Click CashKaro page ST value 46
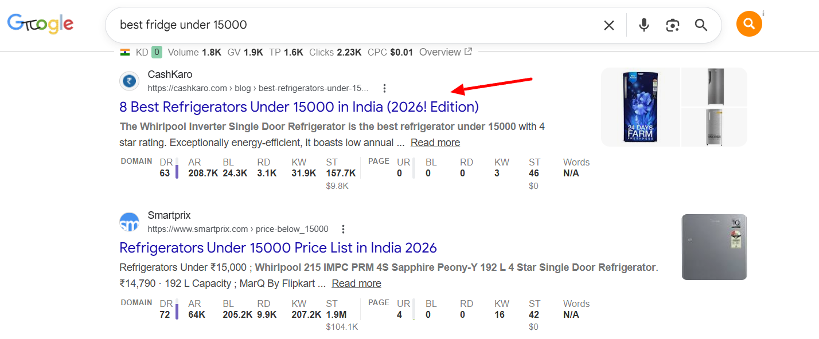Viewport: 819px width, 339px height. click(x=534, y=173)
